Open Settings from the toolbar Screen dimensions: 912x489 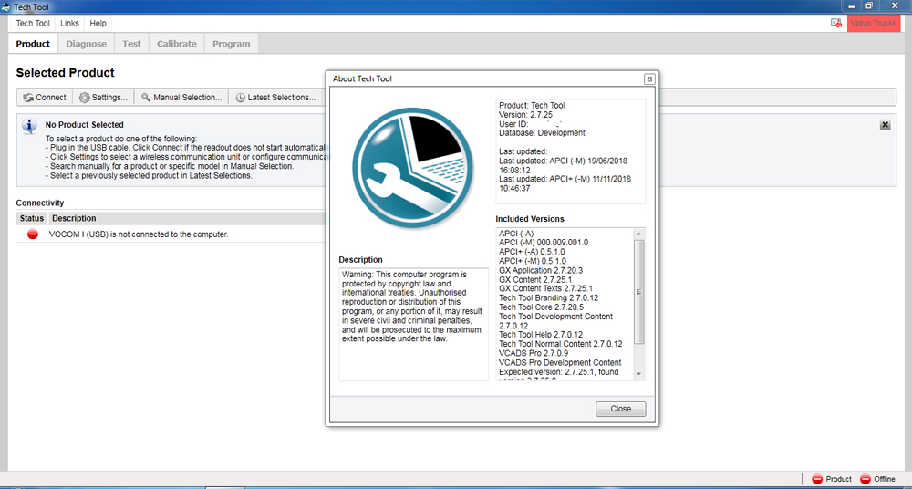click(x=104, y=98)
